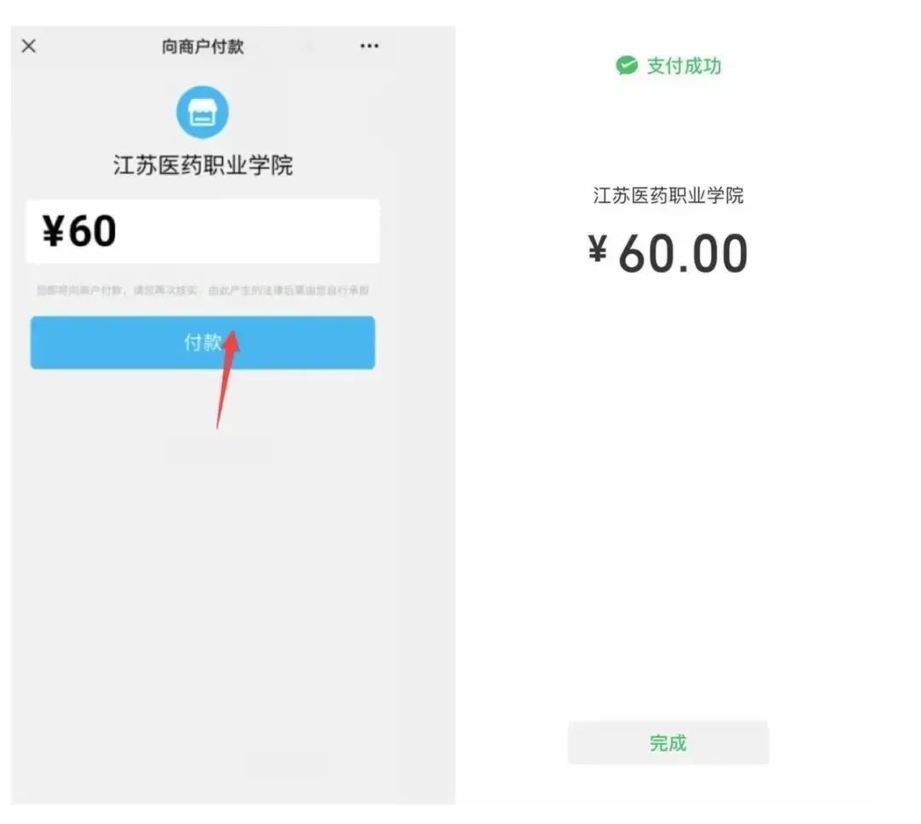Open the three-dot more options menu
Image resolution: width=921 pixels, height=824 pixels.
369,46
